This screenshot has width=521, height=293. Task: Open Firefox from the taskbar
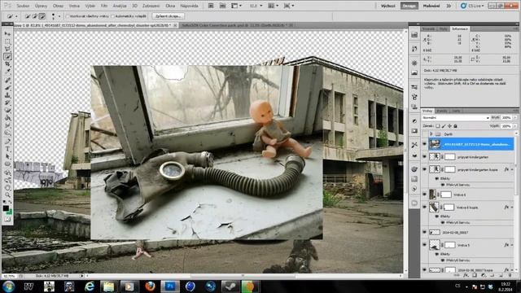[150, 286]
